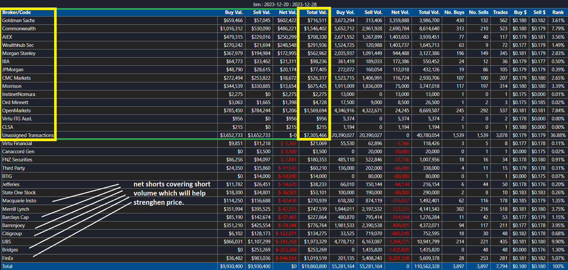Image resolution: width=568 pixels, height=270 pixels.
Task: Click Macquarie Insto net volume -255,837
Action: pos(400,201)
